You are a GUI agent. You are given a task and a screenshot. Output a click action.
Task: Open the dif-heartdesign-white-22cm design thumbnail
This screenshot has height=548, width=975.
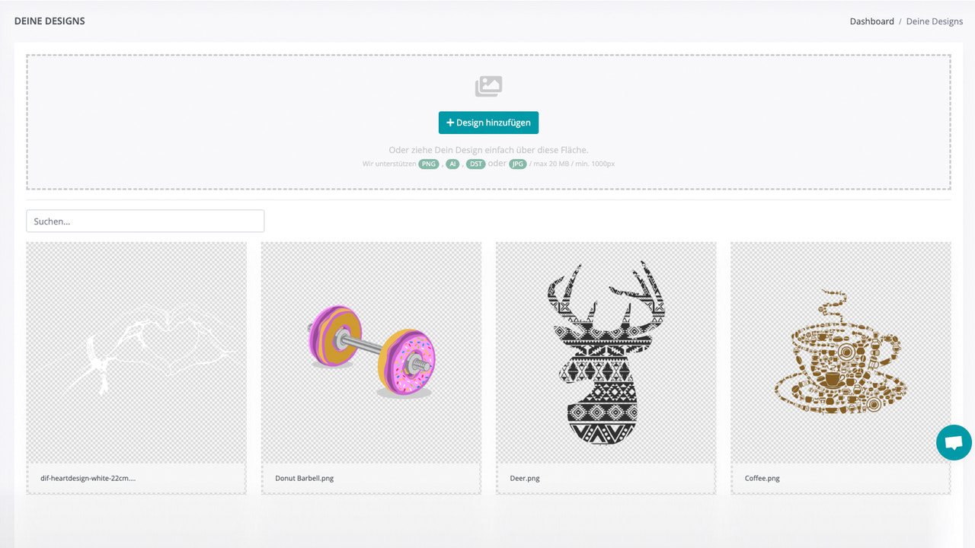coord(136,352)
